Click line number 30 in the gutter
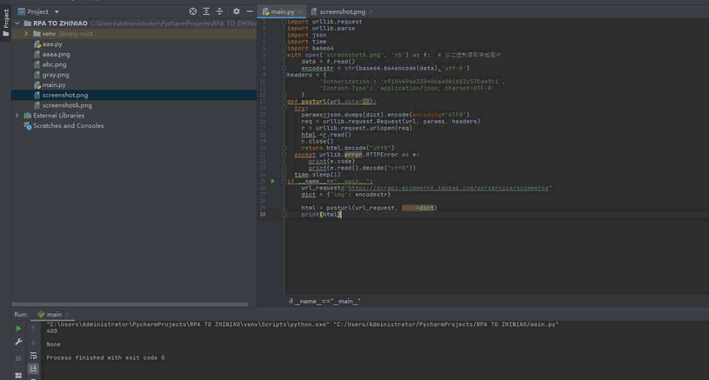The width and height of the screenshot is (709, 380). [x=263, y=214]
